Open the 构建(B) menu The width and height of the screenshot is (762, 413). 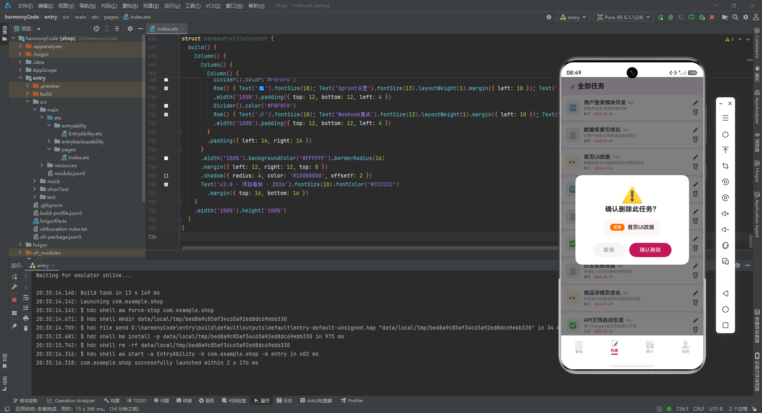pyautogui.click(x=151, y=6)
